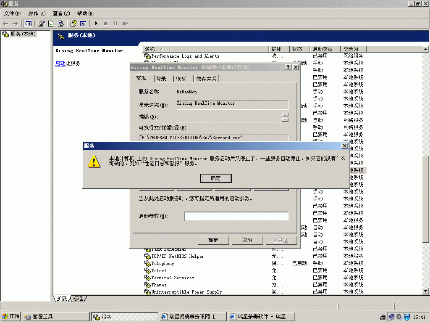Click the network connection tray icon
430x323 pixels.
pos(391,317)
